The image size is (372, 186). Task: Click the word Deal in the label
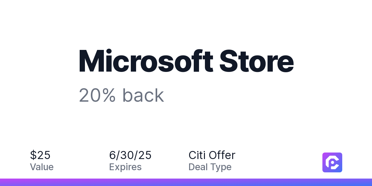[198, 167]
